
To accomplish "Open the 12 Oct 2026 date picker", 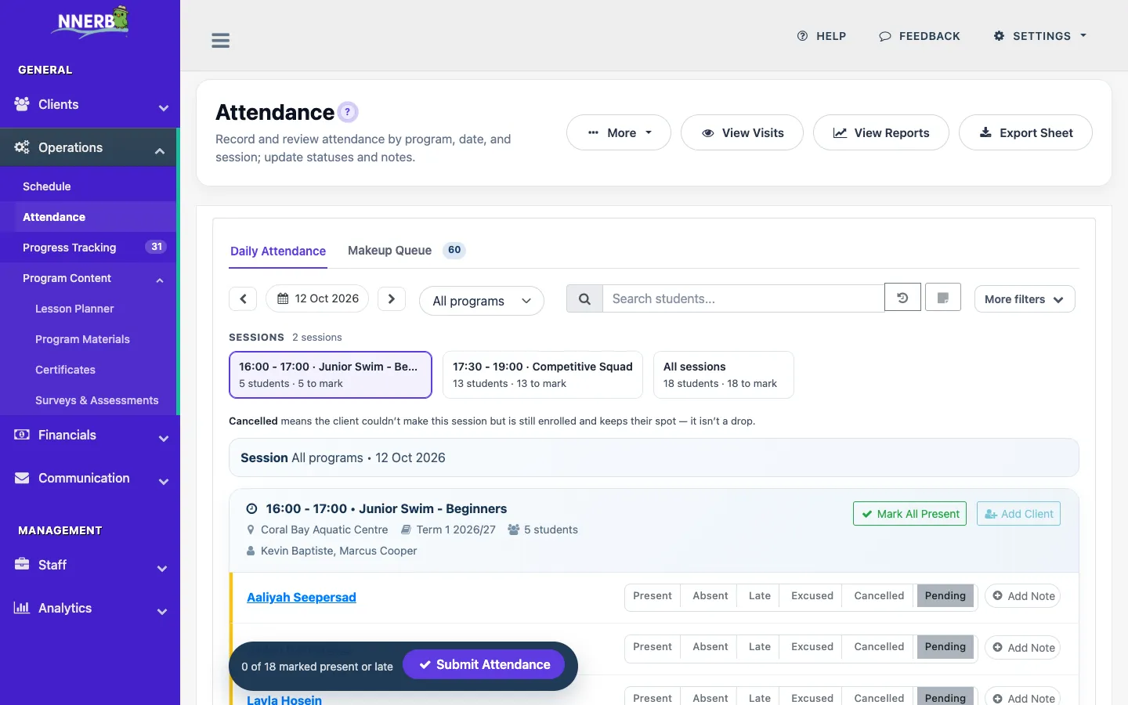I will [x=317, y=298].
